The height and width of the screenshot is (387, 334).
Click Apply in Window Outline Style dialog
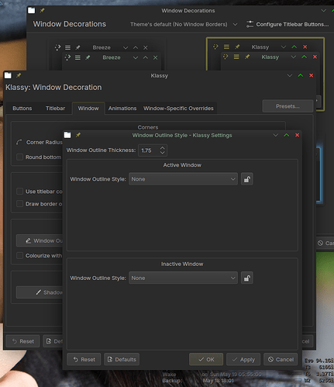243,359
